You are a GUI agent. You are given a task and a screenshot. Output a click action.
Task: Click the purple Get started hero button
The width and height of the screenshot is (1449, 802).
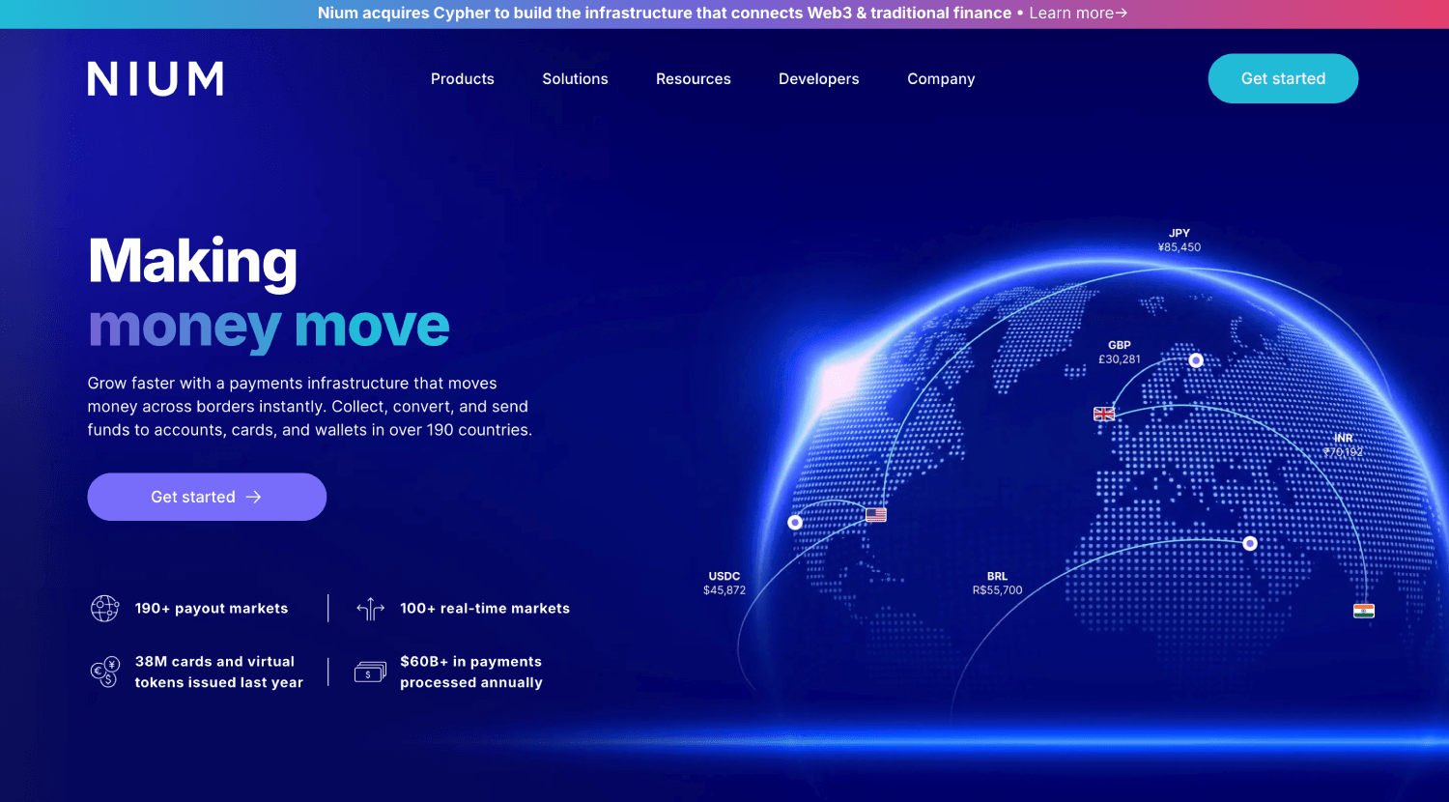[x=207, y=497]
